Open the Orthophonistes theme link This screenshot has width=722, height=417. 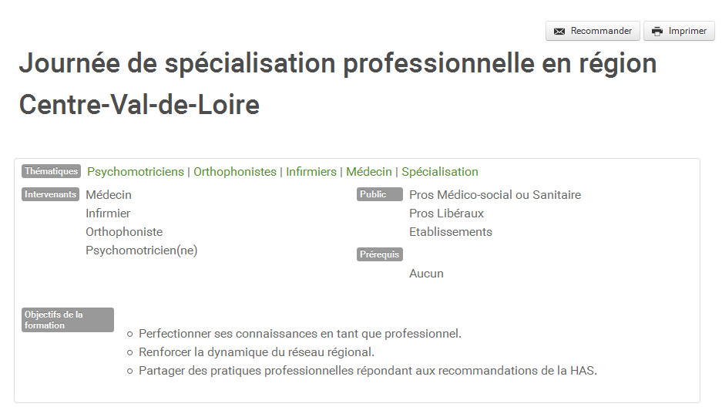pos(235,172)
